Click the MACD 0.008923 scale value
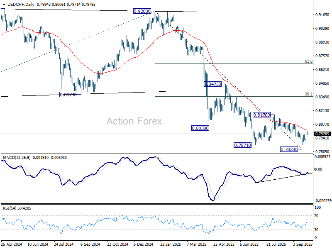 [x=322, y=157]
